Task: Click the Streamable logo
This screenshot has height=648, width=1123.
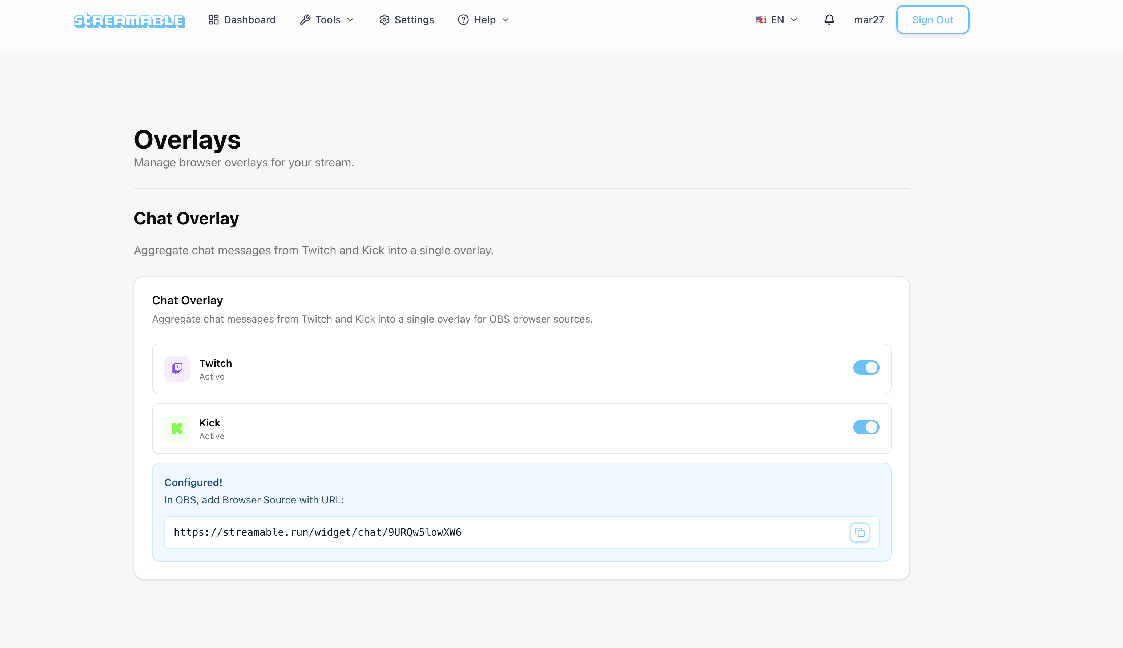Action: coord(129,20)
